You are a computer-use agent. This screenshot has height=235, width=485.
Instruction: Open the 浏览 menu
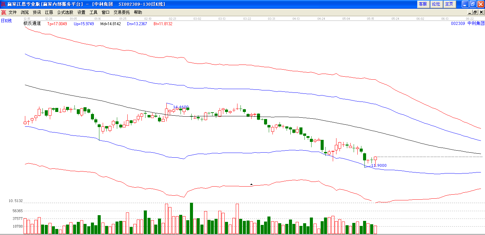point(25,12)
